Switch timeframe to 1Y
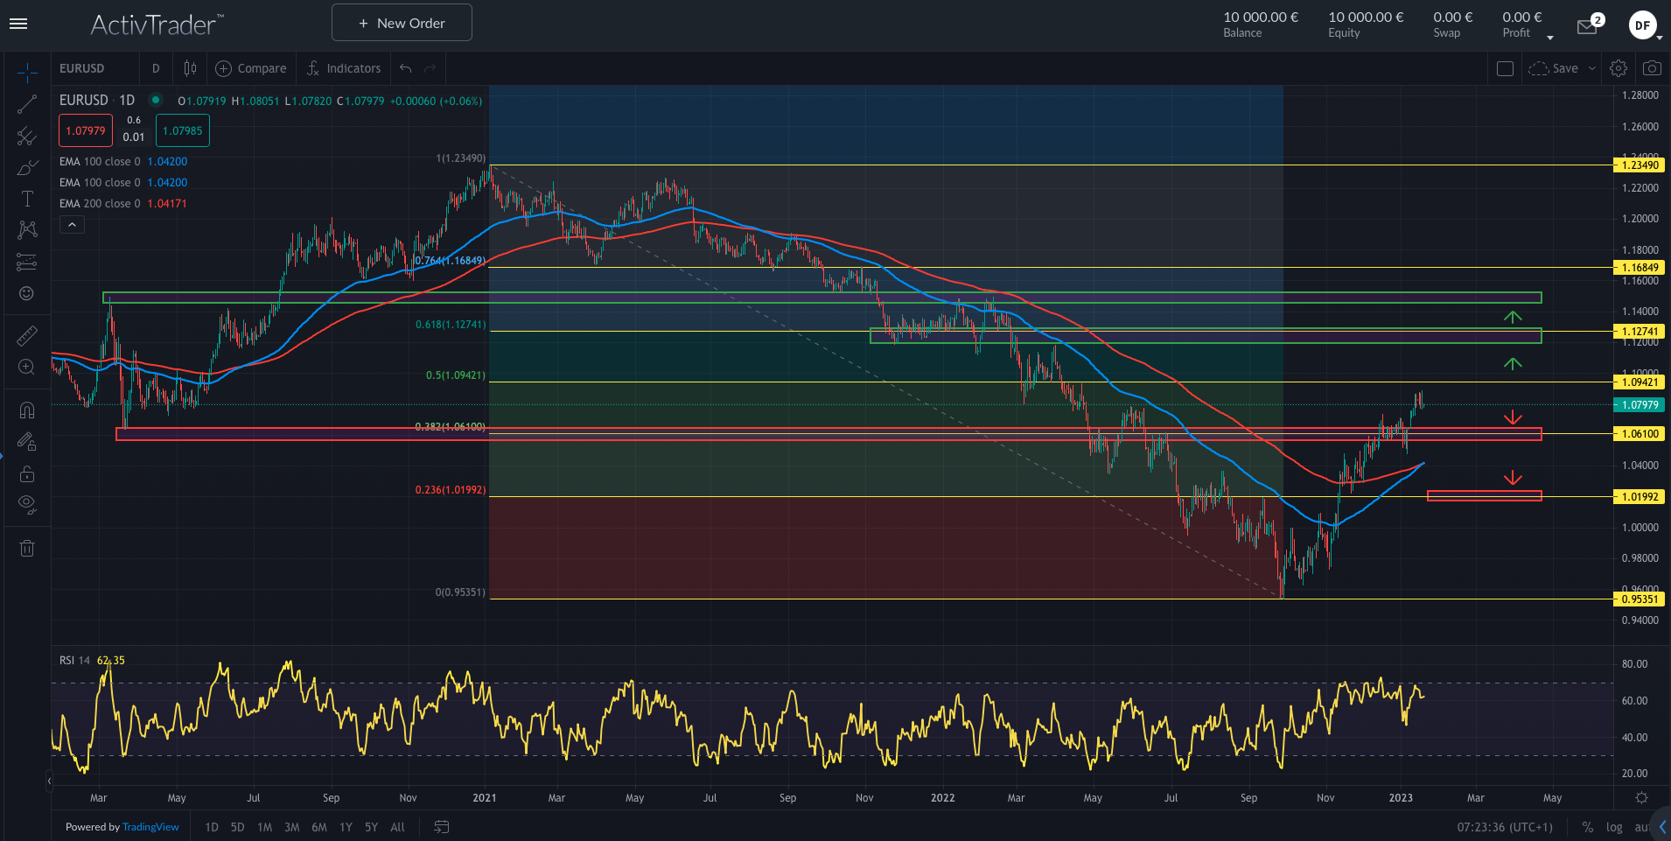The width and height of the screenshot is (1671, 841). point(346,826)
